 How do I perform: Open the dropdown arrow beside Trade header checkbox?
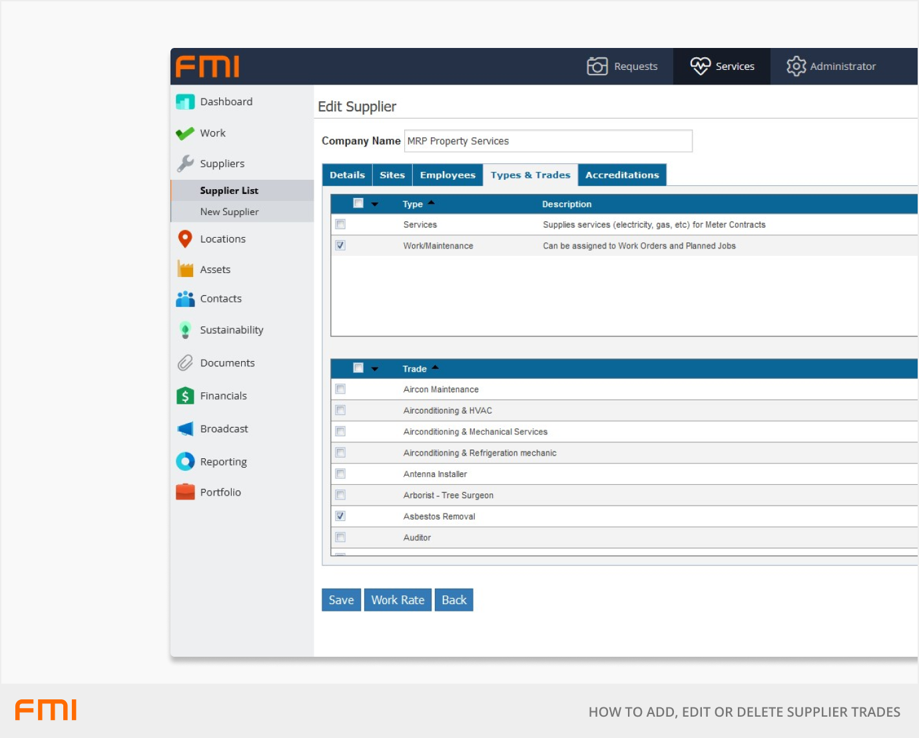pyautogui.click(x=375, y=369)
